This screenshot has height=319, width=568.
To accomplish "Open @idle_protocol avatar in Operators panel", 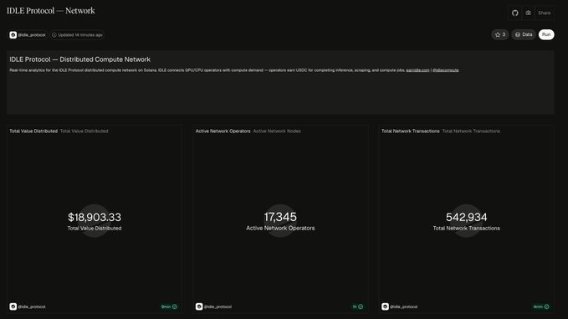I will click(x=199, y=306).
